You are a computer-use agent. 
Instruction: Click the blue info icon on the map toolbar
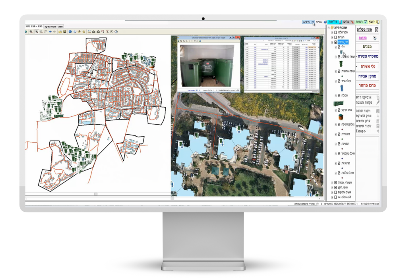coord(70,32)
